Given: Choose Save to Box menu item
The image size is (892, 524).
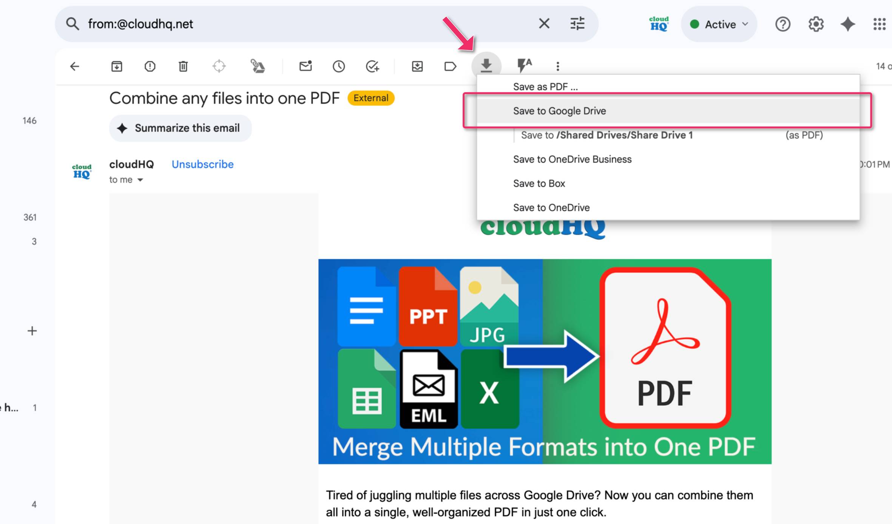Looking at the screenshot, I should pos(668,183).
